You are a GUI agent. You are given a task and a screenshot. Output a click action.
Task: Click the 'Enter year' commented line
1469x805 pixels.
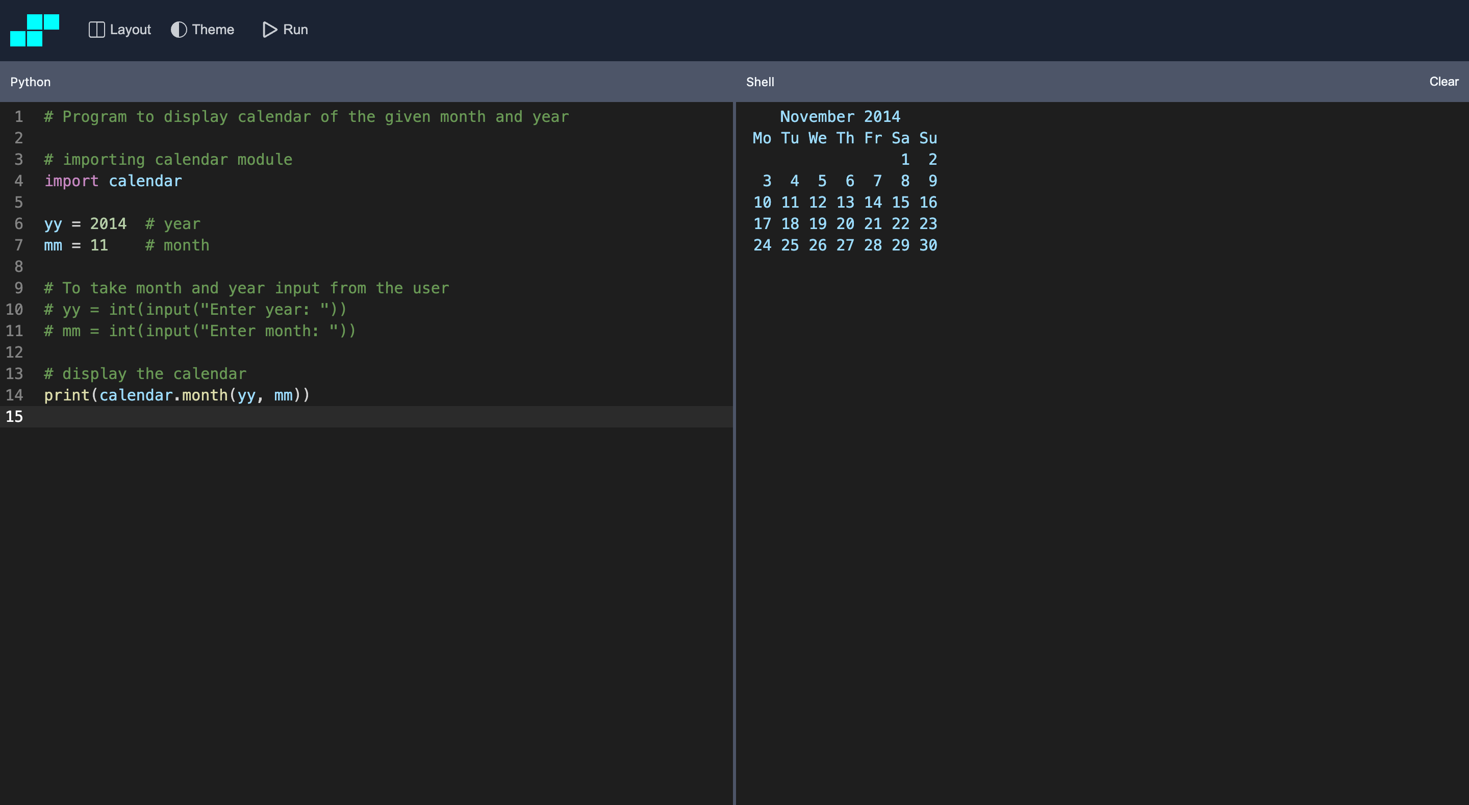coord(195,309)
